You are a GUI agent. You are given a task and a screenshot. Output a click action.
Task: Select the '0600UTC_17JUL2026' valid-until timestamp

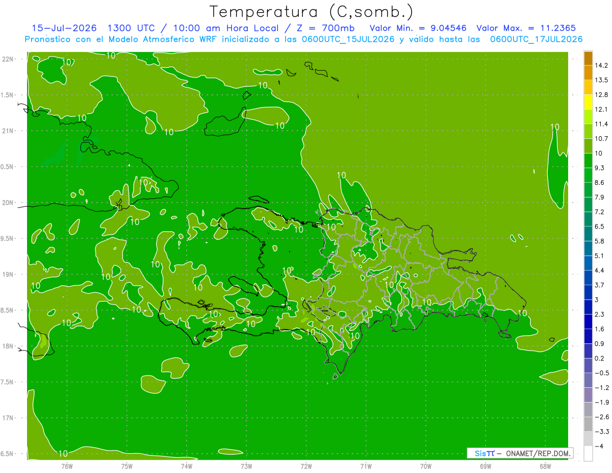(536, 39)
